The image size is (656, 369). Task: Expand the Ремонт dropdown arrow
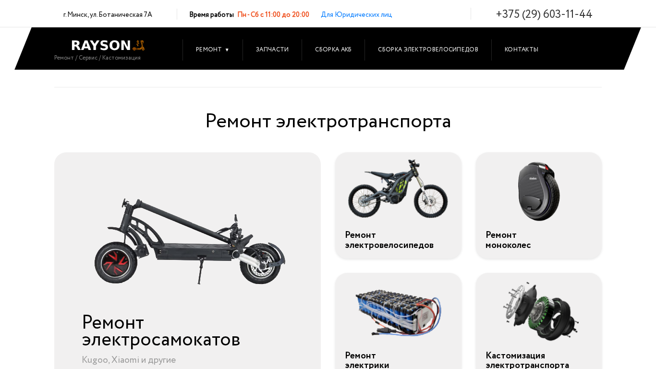point(227,50)
